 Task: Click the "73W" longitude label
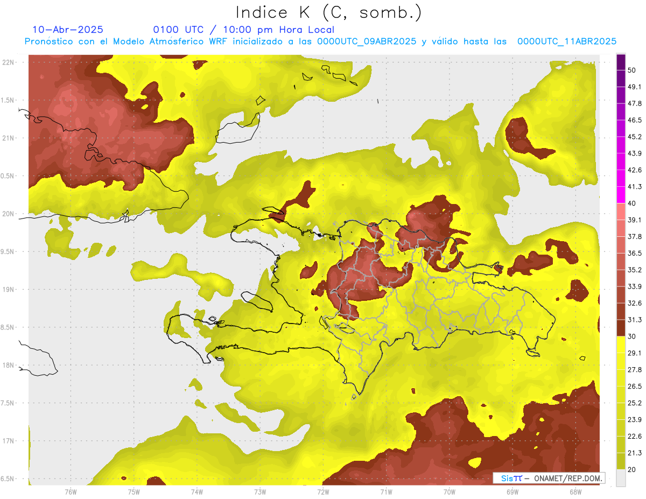click(x=260, y=491)
